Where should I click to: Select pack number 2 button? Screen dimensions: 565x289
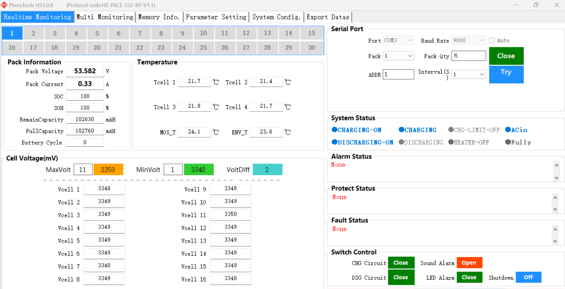33,33
